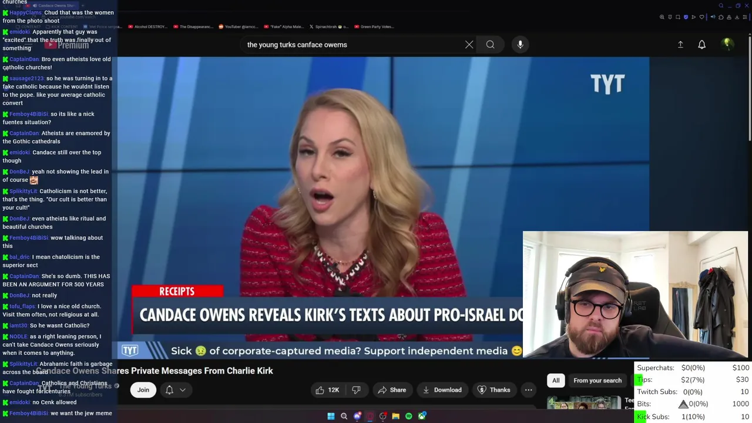Open browser profile person icon
The width and height of the screenshot is (752, 423).
(728, 17)
